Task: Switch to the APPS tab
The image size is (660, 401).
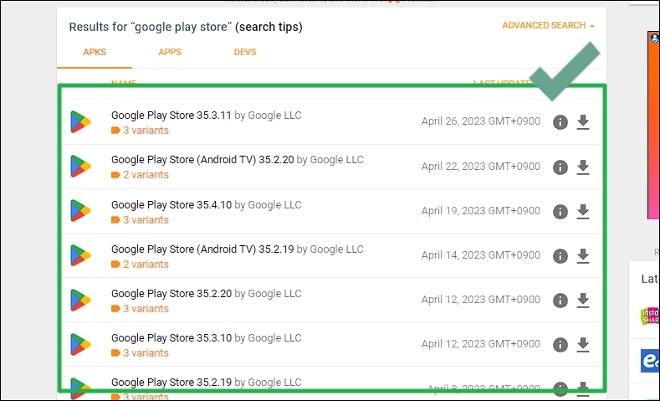Action: [x=170, y=52]
